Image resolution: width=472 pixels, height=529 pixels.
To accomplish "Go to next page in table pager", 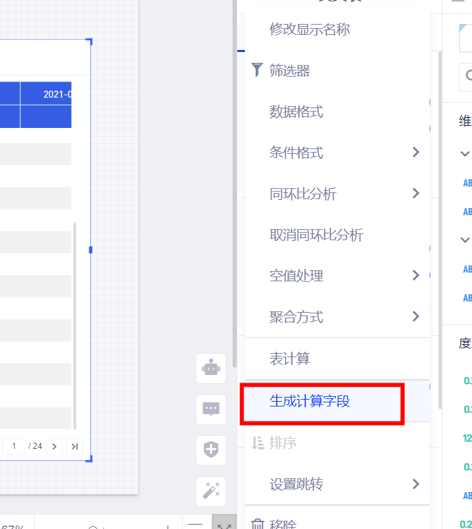I will (x=54, y=446).
